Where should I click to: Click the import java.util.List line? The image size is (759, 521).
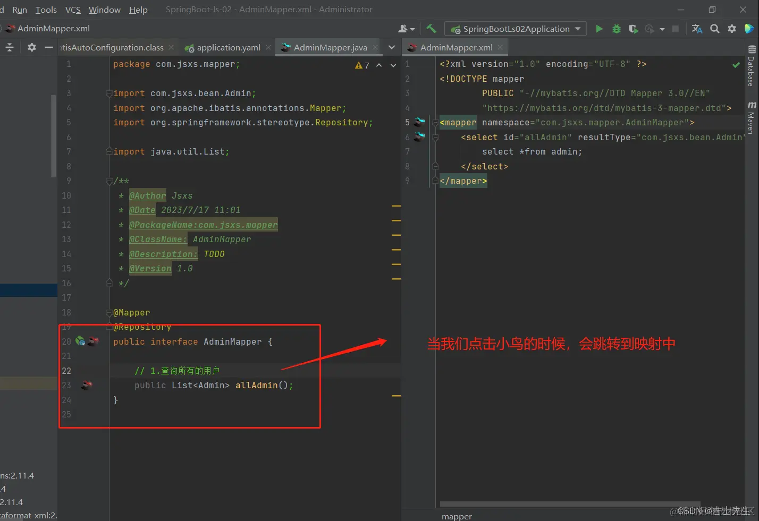(x=171, y=152)
